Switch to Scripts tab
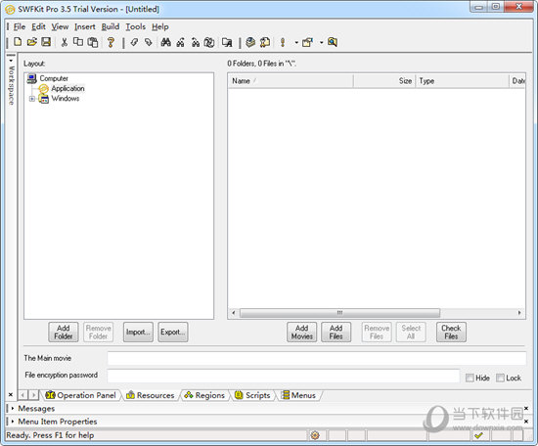538x446 pixels. pyautogui.click(x=252, y=395)
